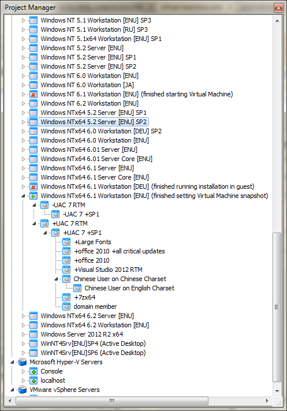Click the snapshot icon next to +UAC 7 +SP1
Image resolution: width=287 pixels, height=411 pixels.
click(55, 233)
